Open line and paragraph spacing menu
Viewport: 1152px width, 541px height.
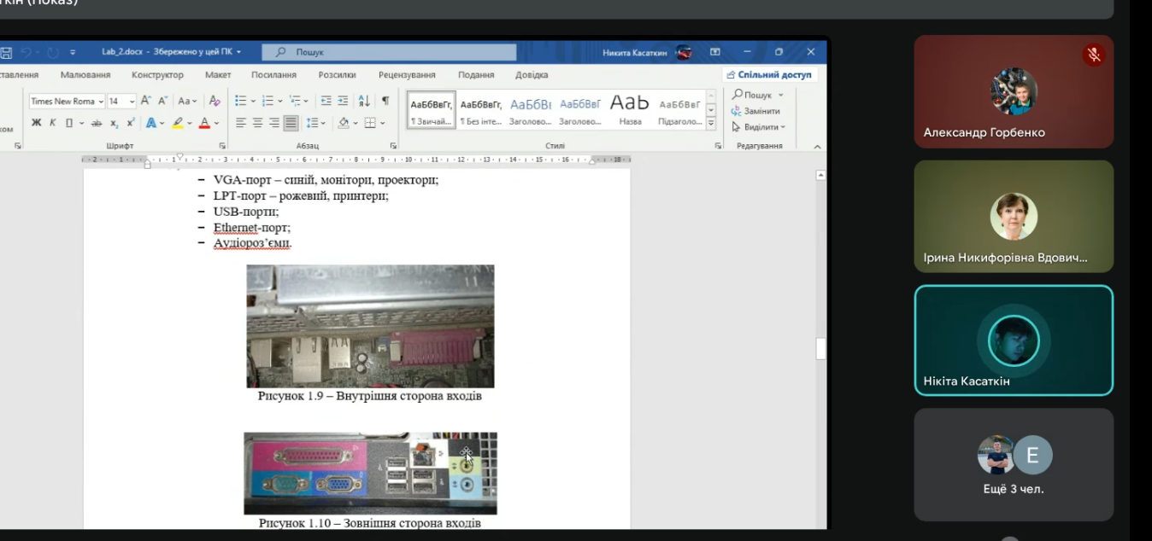pyautogui.click(x=315, y=123)
